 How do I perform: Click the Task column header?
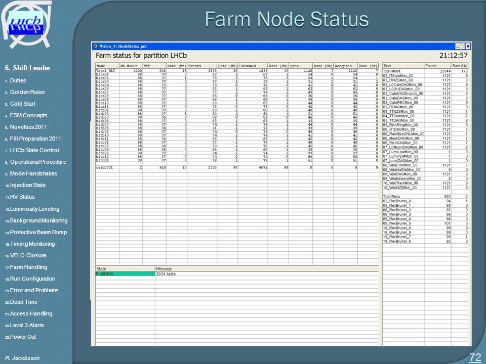click(x=403, y=66)
